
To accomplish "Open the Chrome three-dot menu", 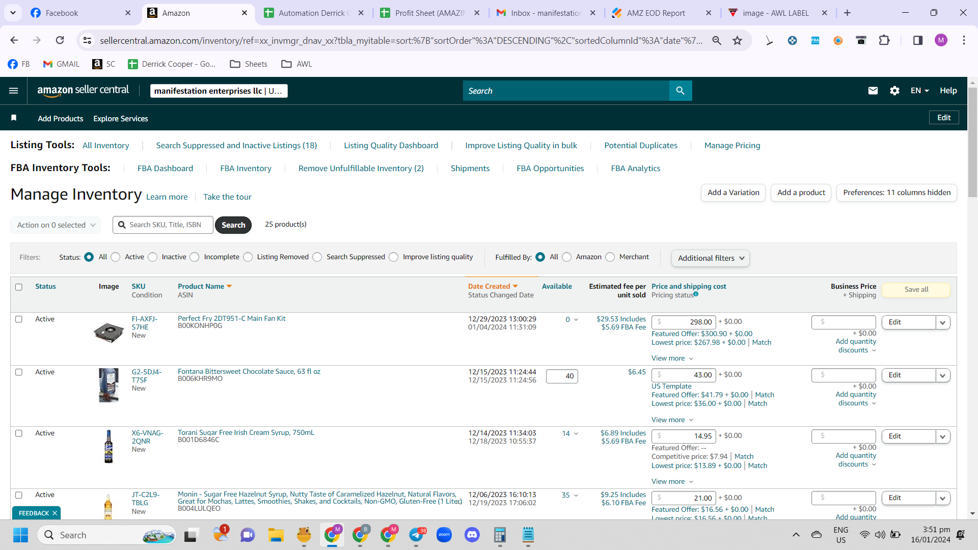I will pos(964,40).
